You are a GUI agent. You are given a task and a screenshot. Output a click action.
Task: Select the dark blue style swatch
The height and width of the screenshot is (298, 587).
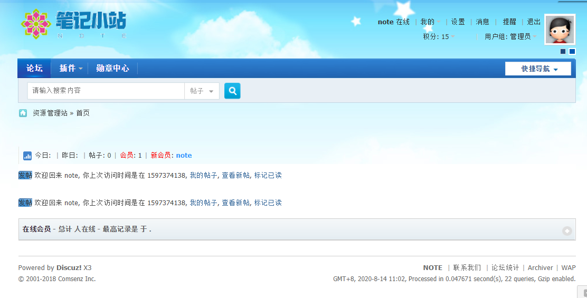[563, 51]
